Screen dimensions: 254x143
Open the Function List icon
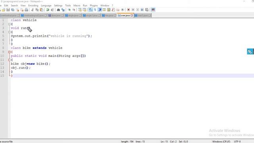click(113, 10)
